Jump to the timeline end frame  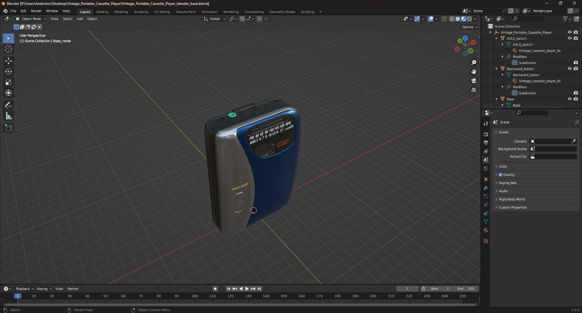259,289
